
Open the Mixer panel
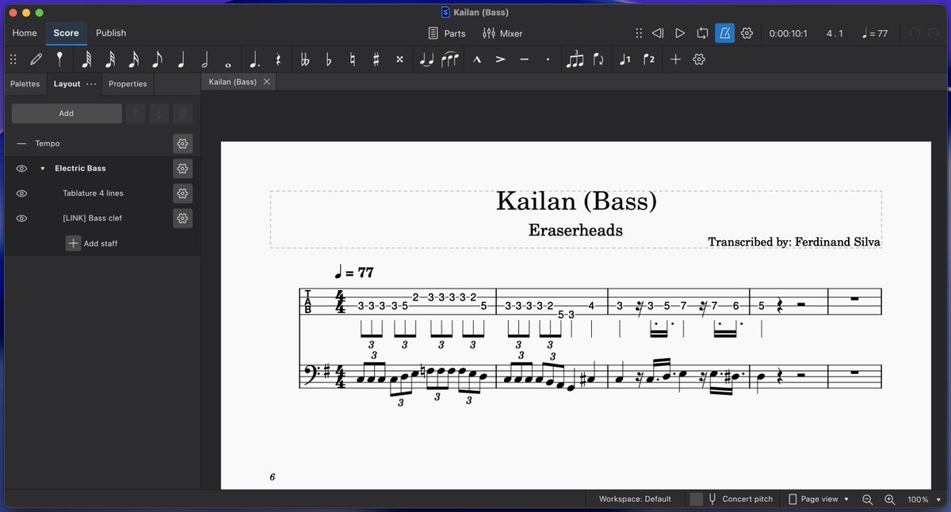pos(502,33)
